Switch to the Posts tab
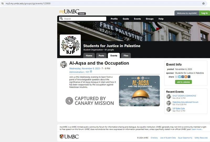 click(x=101, y=56)
